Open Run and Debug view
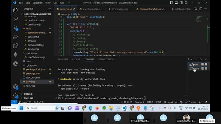The image size is (221, 124). coord(15,37)
